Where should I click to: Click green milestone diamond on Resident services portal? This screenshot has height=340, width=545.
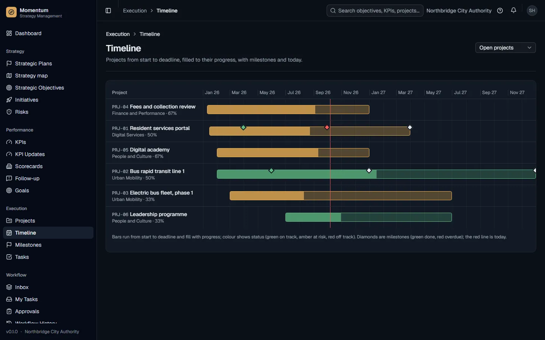[x=243, y=128]
